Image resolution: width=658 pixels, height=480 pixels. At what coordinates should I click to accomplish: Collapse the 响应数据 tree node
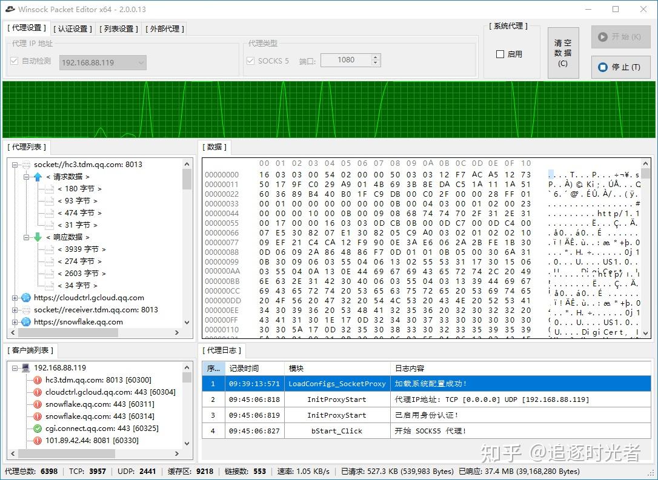click(x=27, y=237)
